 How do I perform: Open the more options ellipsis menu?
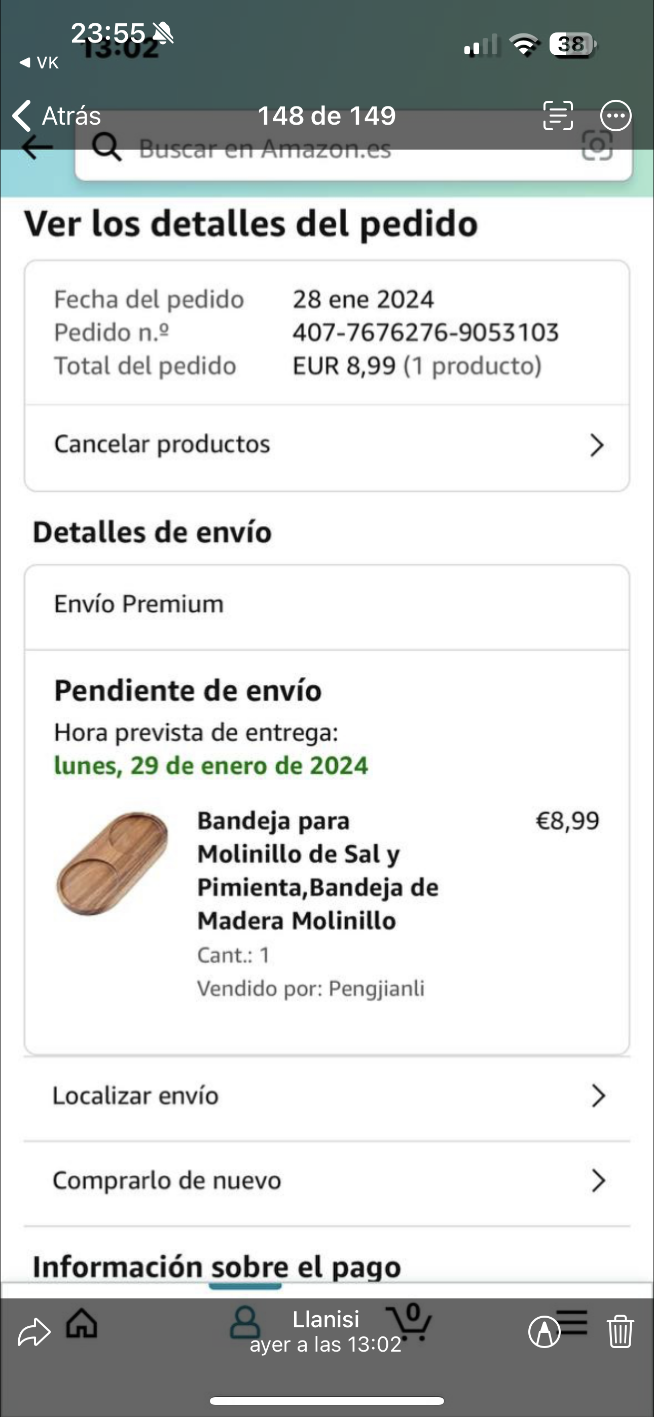(x=615, y=116)
